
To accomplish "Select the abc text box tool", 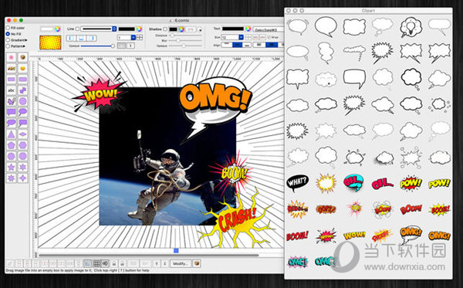I will 12,90.
